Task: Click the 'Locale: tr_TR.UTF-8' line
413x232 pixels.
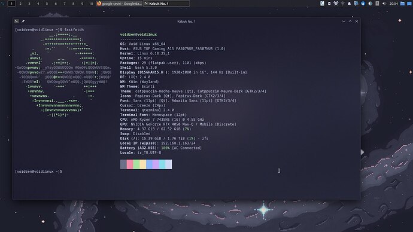Action: (141, 152)
